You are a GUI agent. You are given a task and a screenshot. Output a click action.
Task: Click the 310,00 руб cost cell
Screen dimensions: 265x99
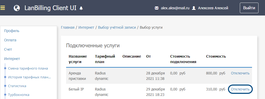point(216,89)
